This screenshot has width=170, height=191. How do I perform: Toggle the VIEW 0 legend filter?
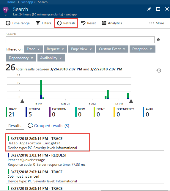(x=80, y=112)
